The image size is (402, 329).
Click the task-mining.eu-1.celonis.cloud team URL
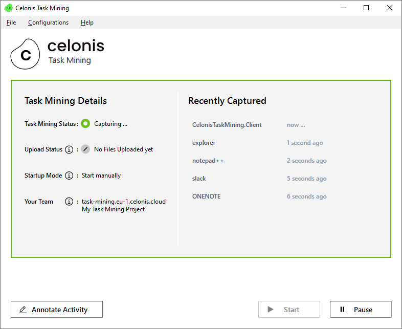[124, 202]
